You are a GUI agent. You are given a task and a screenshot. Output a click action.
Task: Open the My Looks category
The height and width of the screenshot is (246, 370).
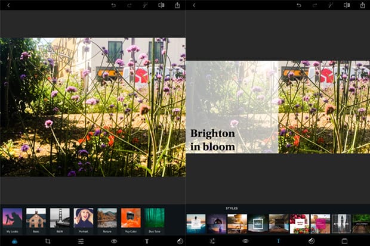(x=13, y=221)
